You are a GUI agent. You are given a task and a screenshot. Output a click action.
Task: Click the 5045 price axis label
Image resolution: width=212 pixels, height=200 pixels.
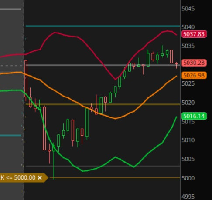188,9
